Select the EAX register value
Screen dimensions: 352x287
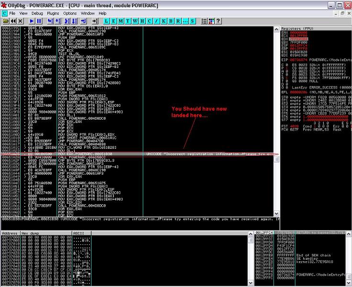tap(298, 33)
